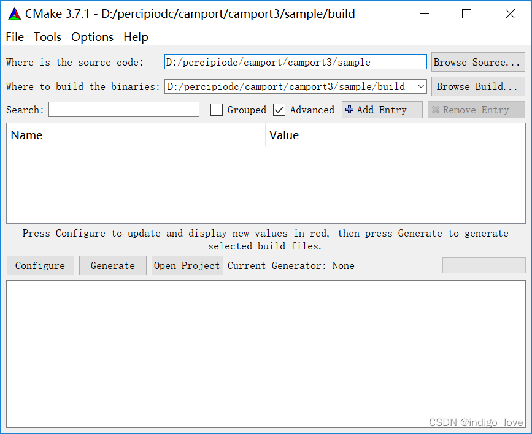Click the 'Where to build the binaries:' label
Image resolution: width=532 pixels, height=434 pixels.
click(x=83, y=87)
